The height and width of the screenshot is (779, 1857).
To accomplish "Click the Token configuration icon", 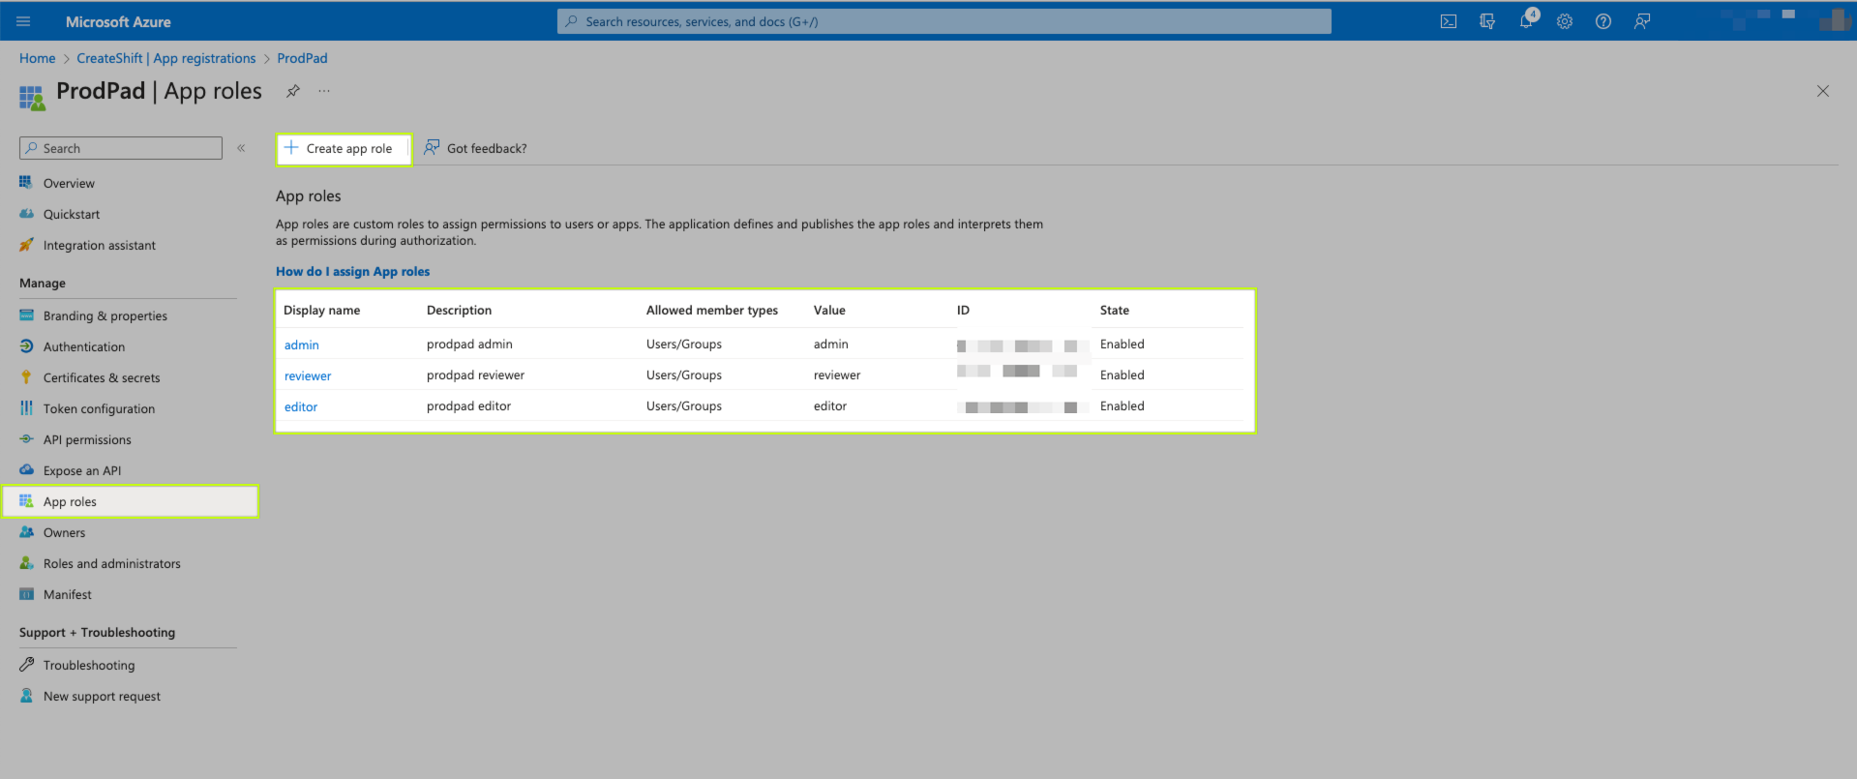I will [x=26, y=408].
